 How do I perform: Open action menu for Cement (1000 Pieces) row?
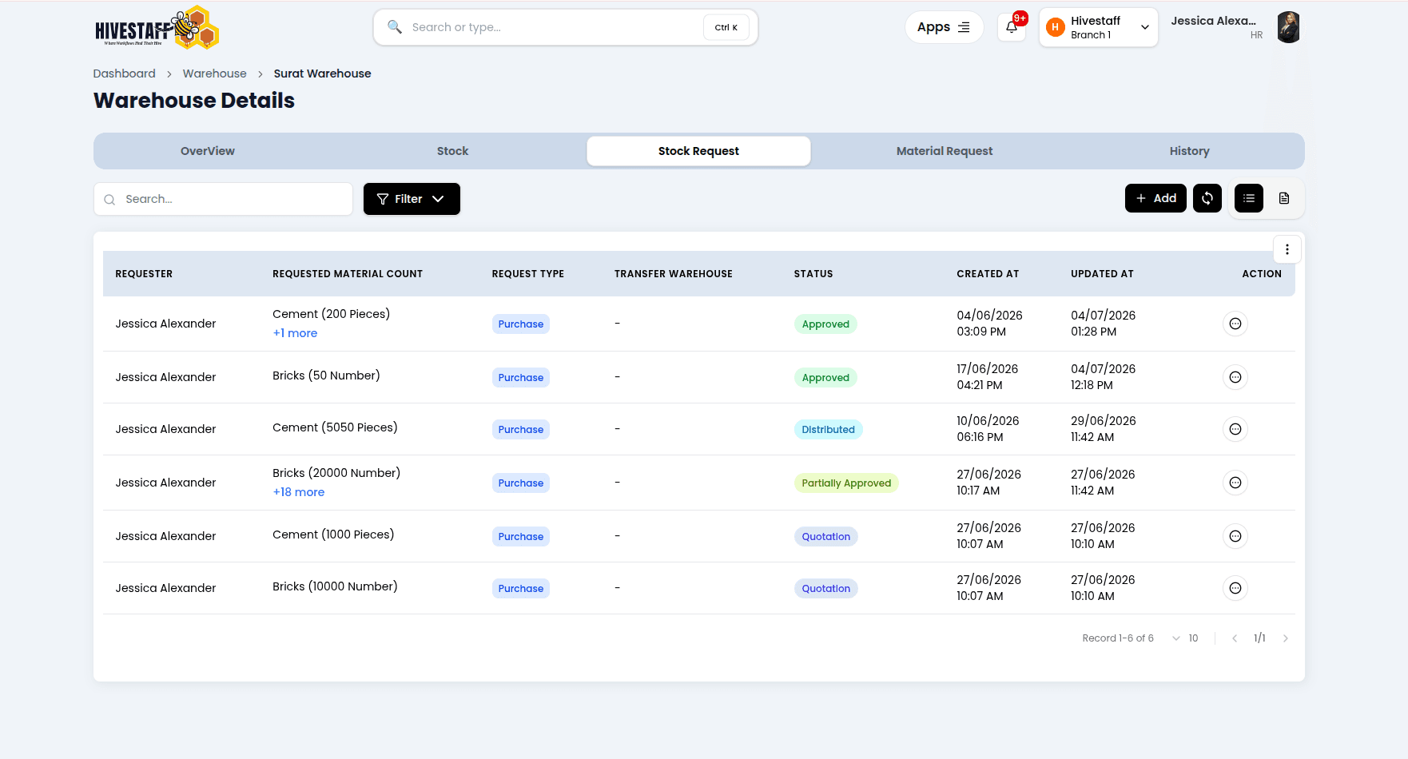tap(1235, 536)
